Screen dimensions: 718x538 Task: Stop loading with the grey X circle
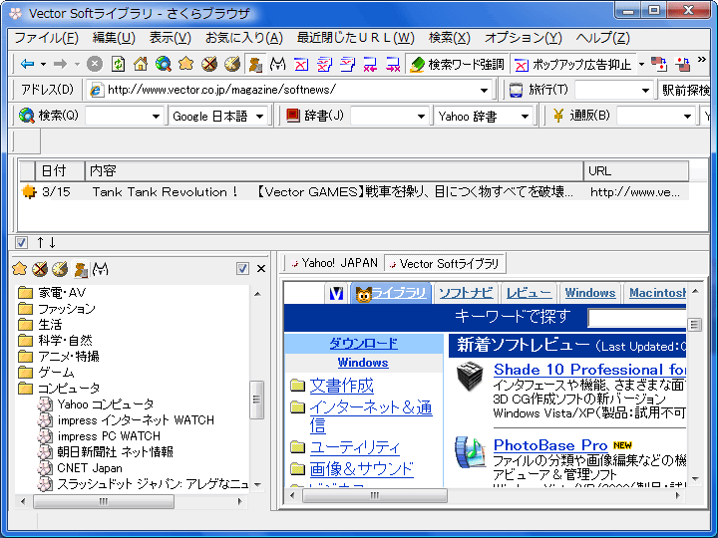point(95,64)
